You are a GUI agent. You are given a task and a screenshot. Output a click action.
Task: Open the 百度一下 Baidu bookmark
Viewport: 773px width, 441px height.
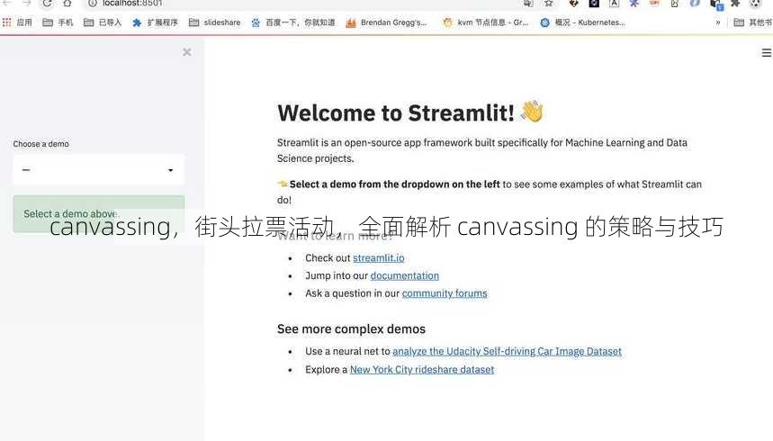(292, 22)
